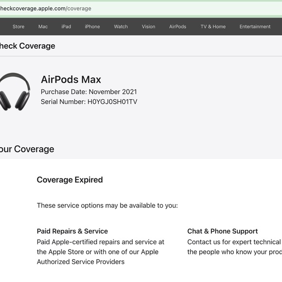Open the AirPods navigation item
This screenshot has height=282, width=282.
[177, 27]
